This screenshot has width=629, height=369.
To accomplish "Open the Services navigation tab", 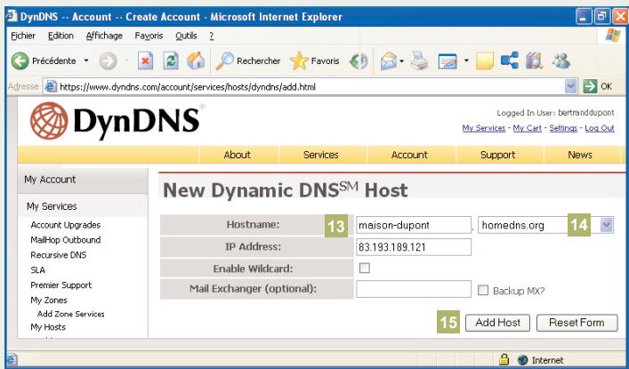I will pyautogui.click(x=321, y=155).
